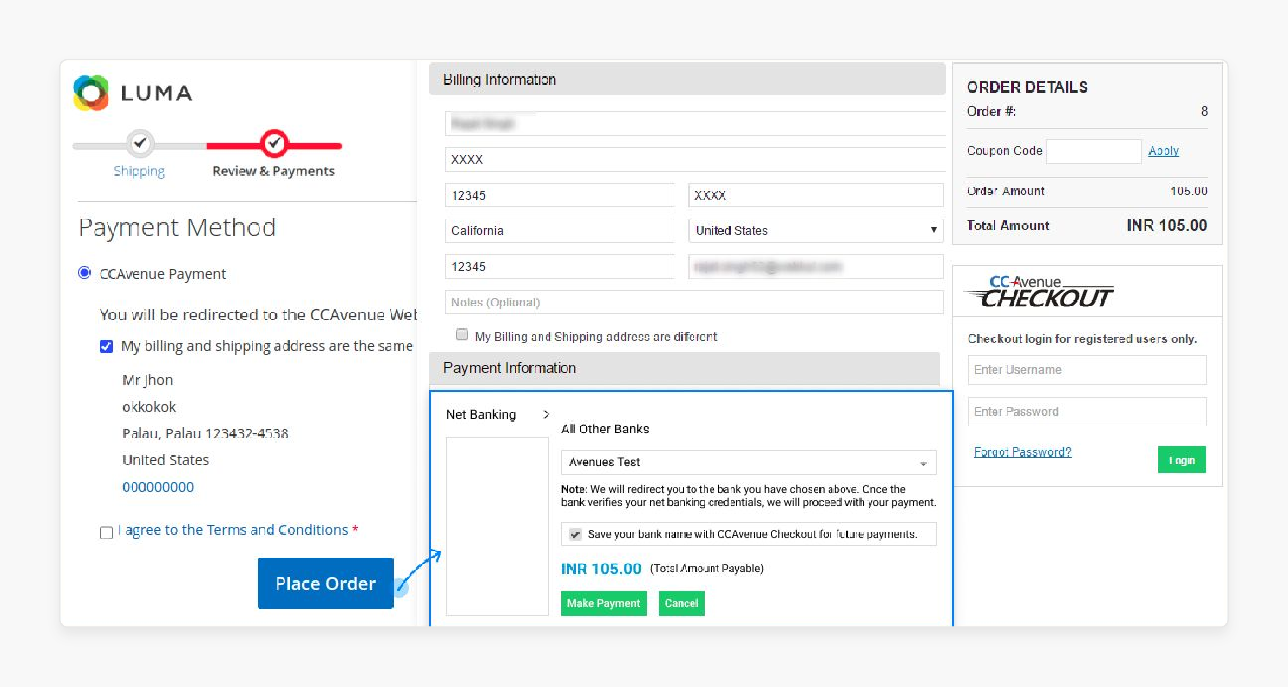The height and width of the screenshot is (687, 1288).
Task: Click the Order Amount 105.00 value
Action: [x=1189, y=191]
